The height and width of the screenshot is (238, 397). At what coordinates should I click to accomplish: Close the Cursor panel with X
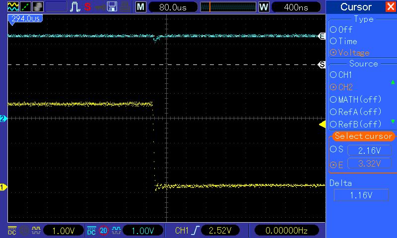click(x=390, y=7)
